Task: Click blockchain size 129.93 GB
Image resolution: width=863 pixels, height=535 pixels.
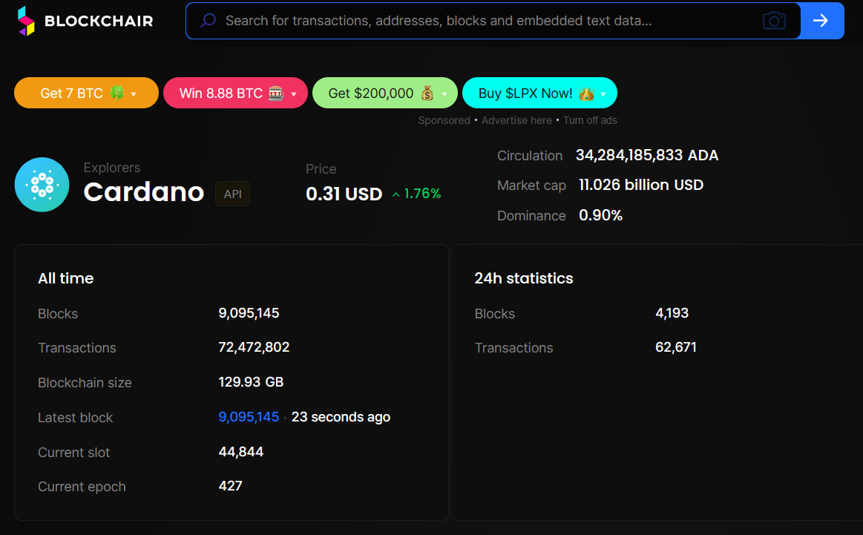Action: pos(251,382)
